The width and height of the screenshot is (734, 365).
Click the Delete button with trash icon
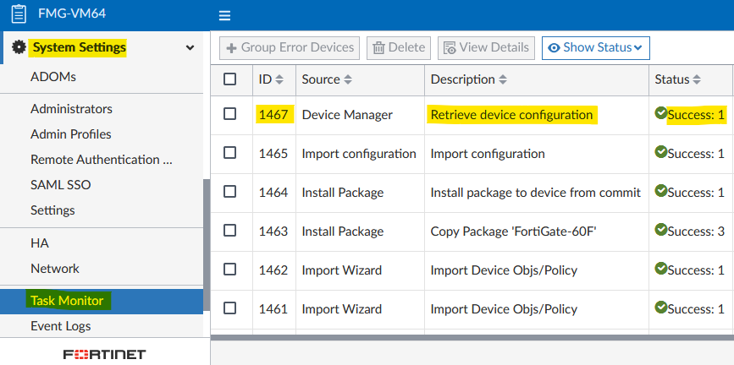pos(398,47)
